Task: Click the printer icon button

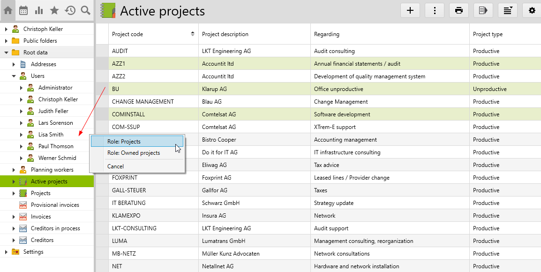Action: pyautogui.click(x=459, y=10)
